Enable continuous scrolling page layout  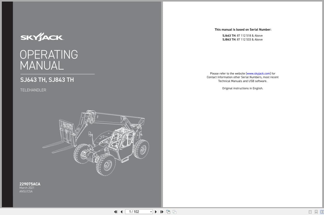316,212
